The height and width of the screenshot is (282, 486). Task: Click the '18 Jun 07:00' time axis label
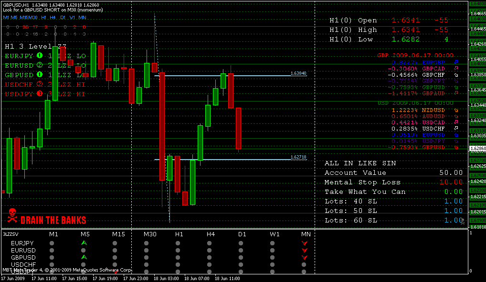pos(197,278)
